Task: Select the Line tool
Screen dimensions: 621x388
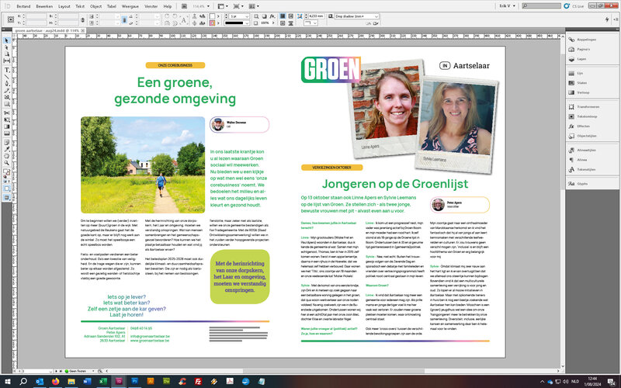Action: point(7,77)
